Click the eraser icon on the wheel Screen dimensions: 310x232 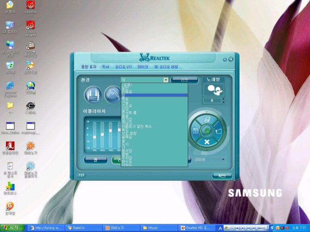(207, 120)
